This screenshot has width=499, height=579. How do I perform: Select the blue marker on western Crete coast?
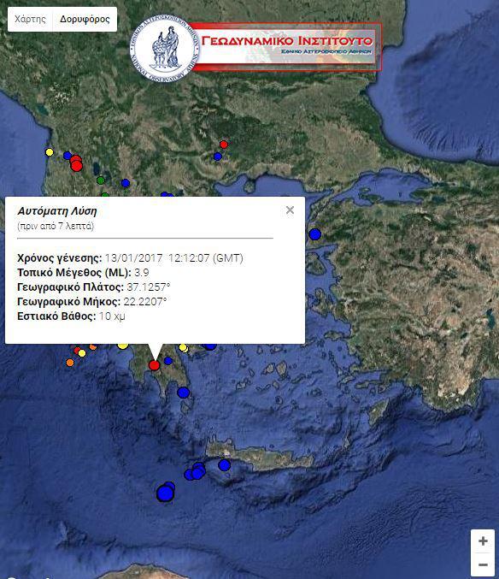pyautogui.click(x=224, y=465)
